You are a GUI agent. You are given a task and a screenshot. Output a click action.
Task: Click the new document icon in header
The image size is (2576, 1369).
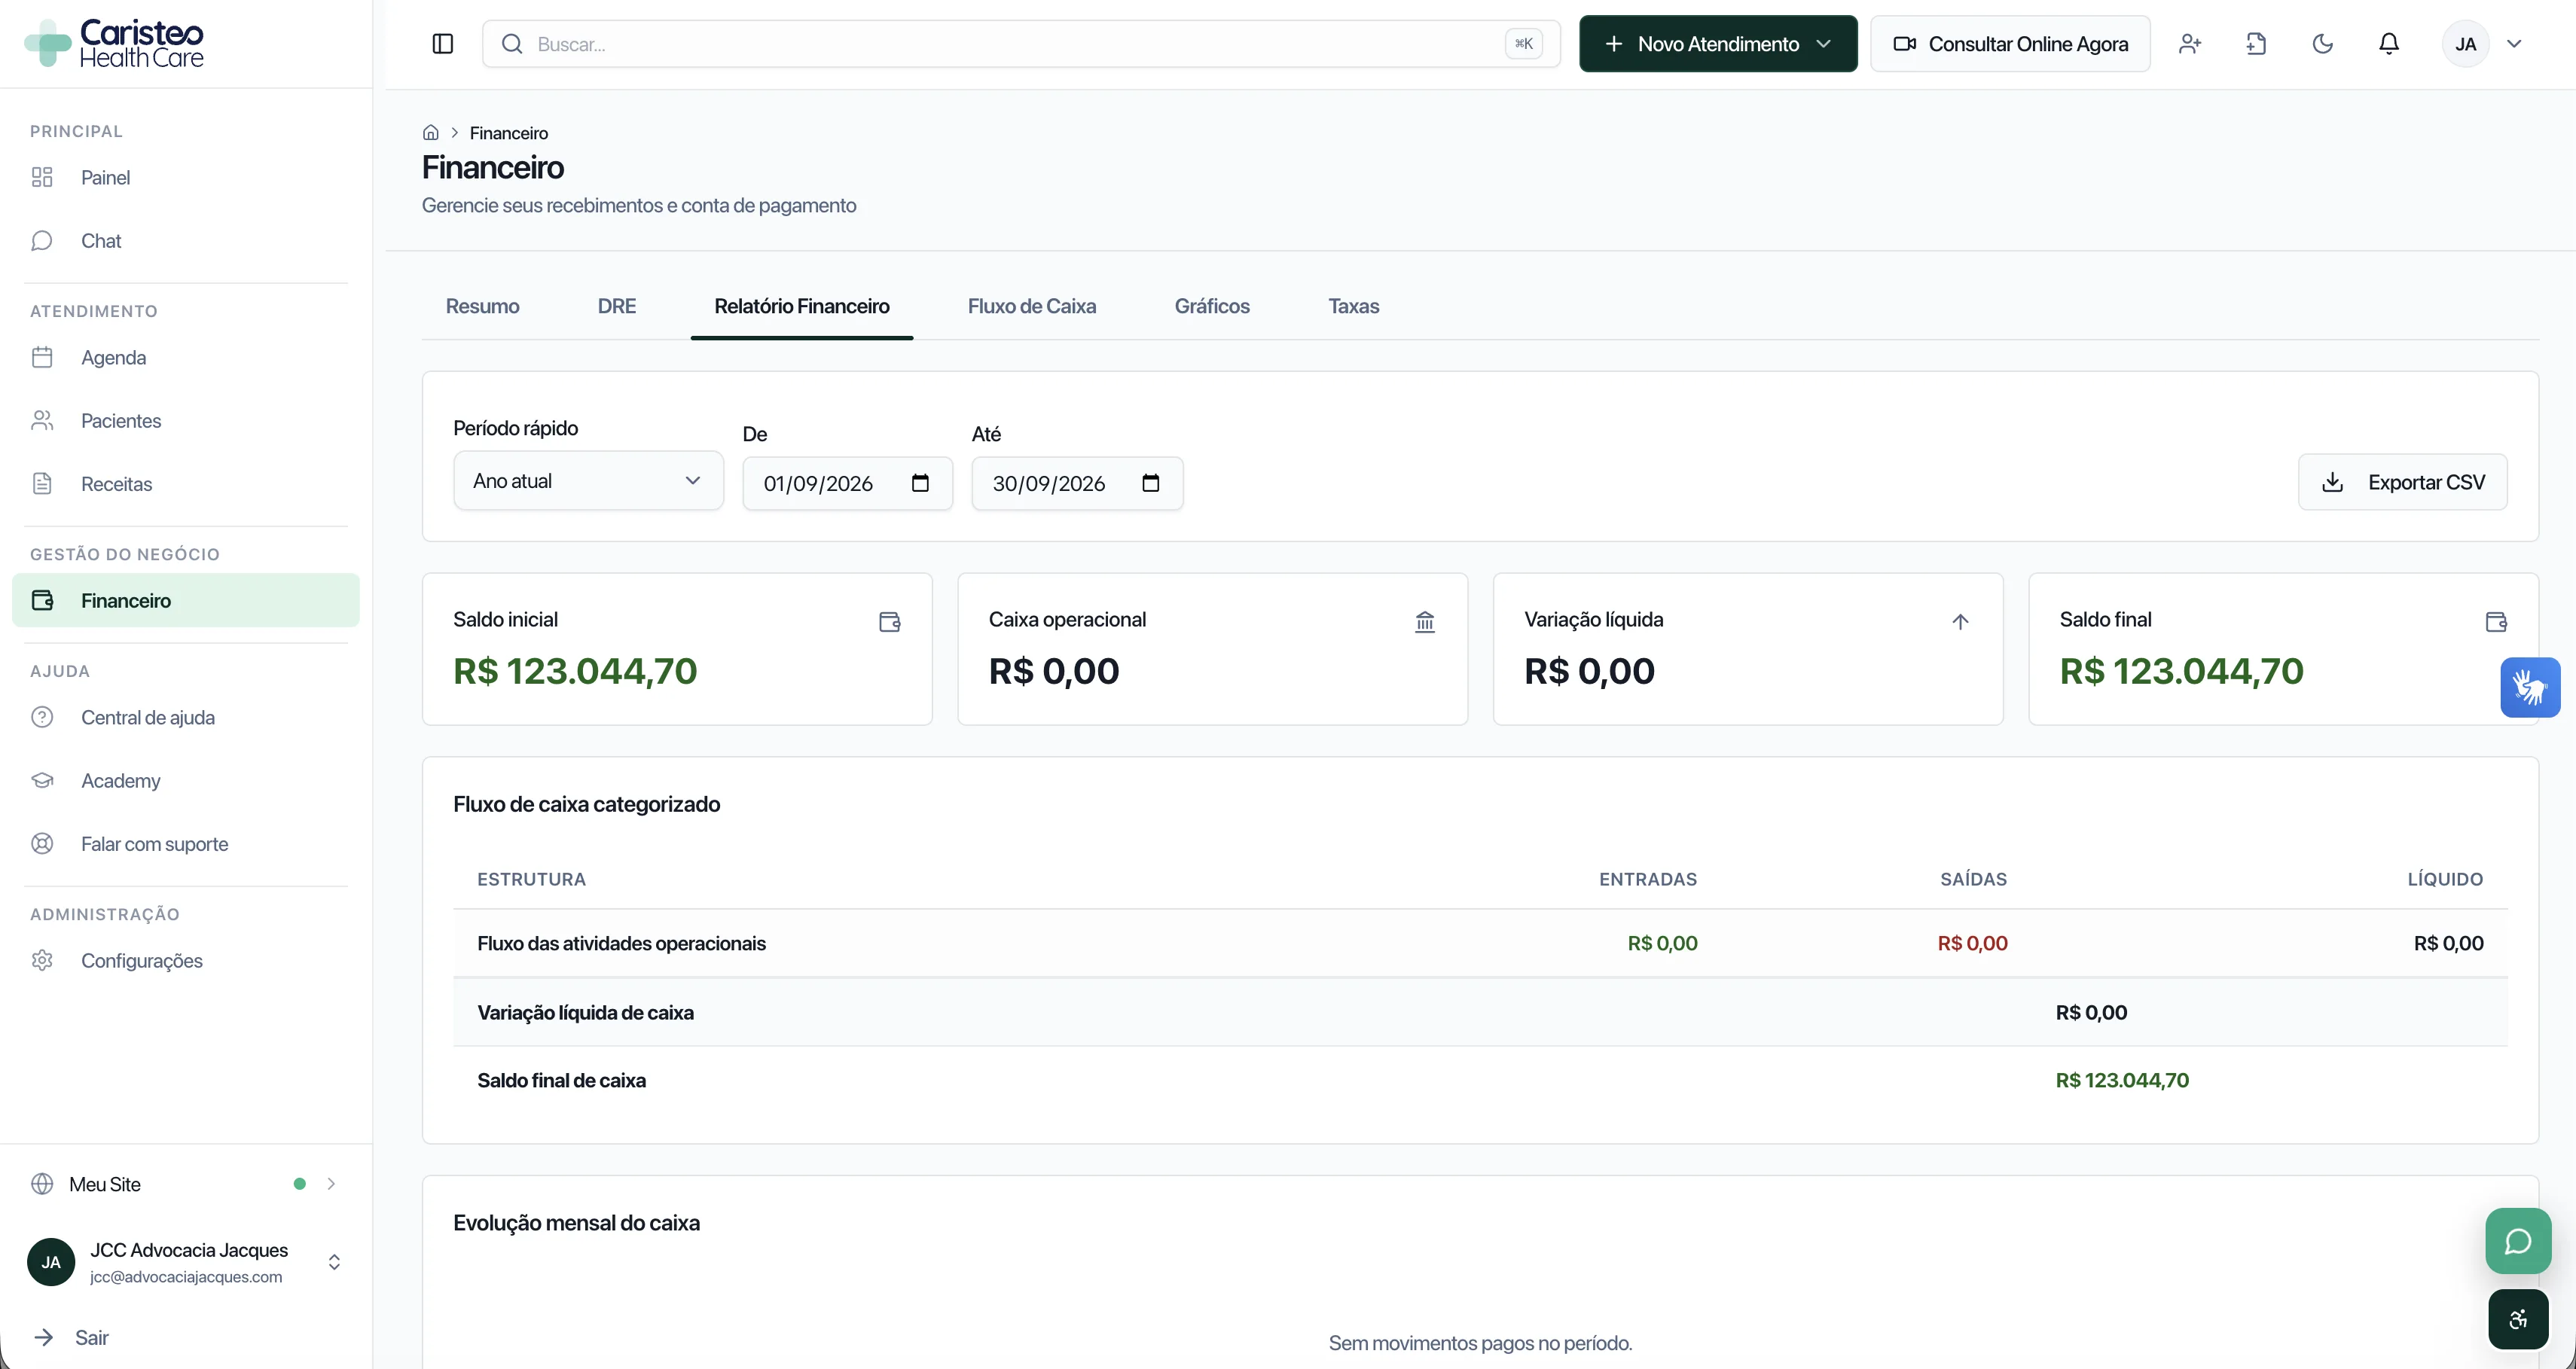tap(2256, 44)
